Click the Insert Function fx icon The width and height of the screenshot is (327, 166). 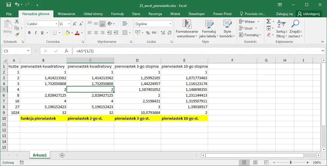66,51
